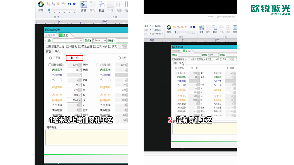Screen dimensions: 294x165
Task: Open the 厚度 0.0mm dropdown in right dialog
Action: point(213,55)
